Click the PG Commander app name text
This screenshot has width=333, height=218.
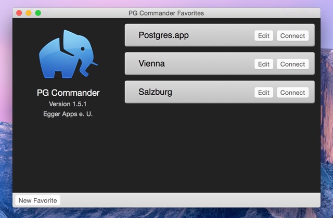tap(68, 93)
